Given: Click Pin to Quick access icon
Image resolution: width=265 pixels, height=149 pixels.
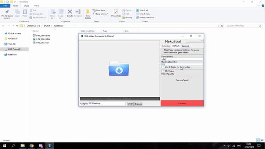Looking at the screenshot, I should [x=7, y=12].
